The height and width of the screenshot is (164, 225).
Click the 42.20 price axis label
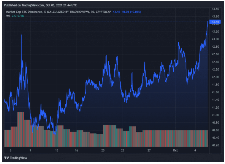point(215,70)
